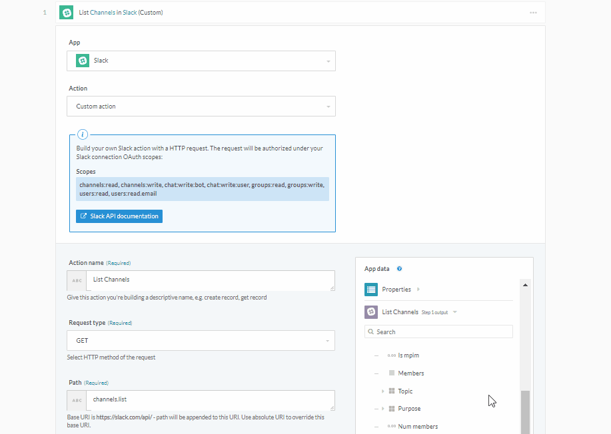
Task: Click the Search field in App data
Action: (438, 331)
